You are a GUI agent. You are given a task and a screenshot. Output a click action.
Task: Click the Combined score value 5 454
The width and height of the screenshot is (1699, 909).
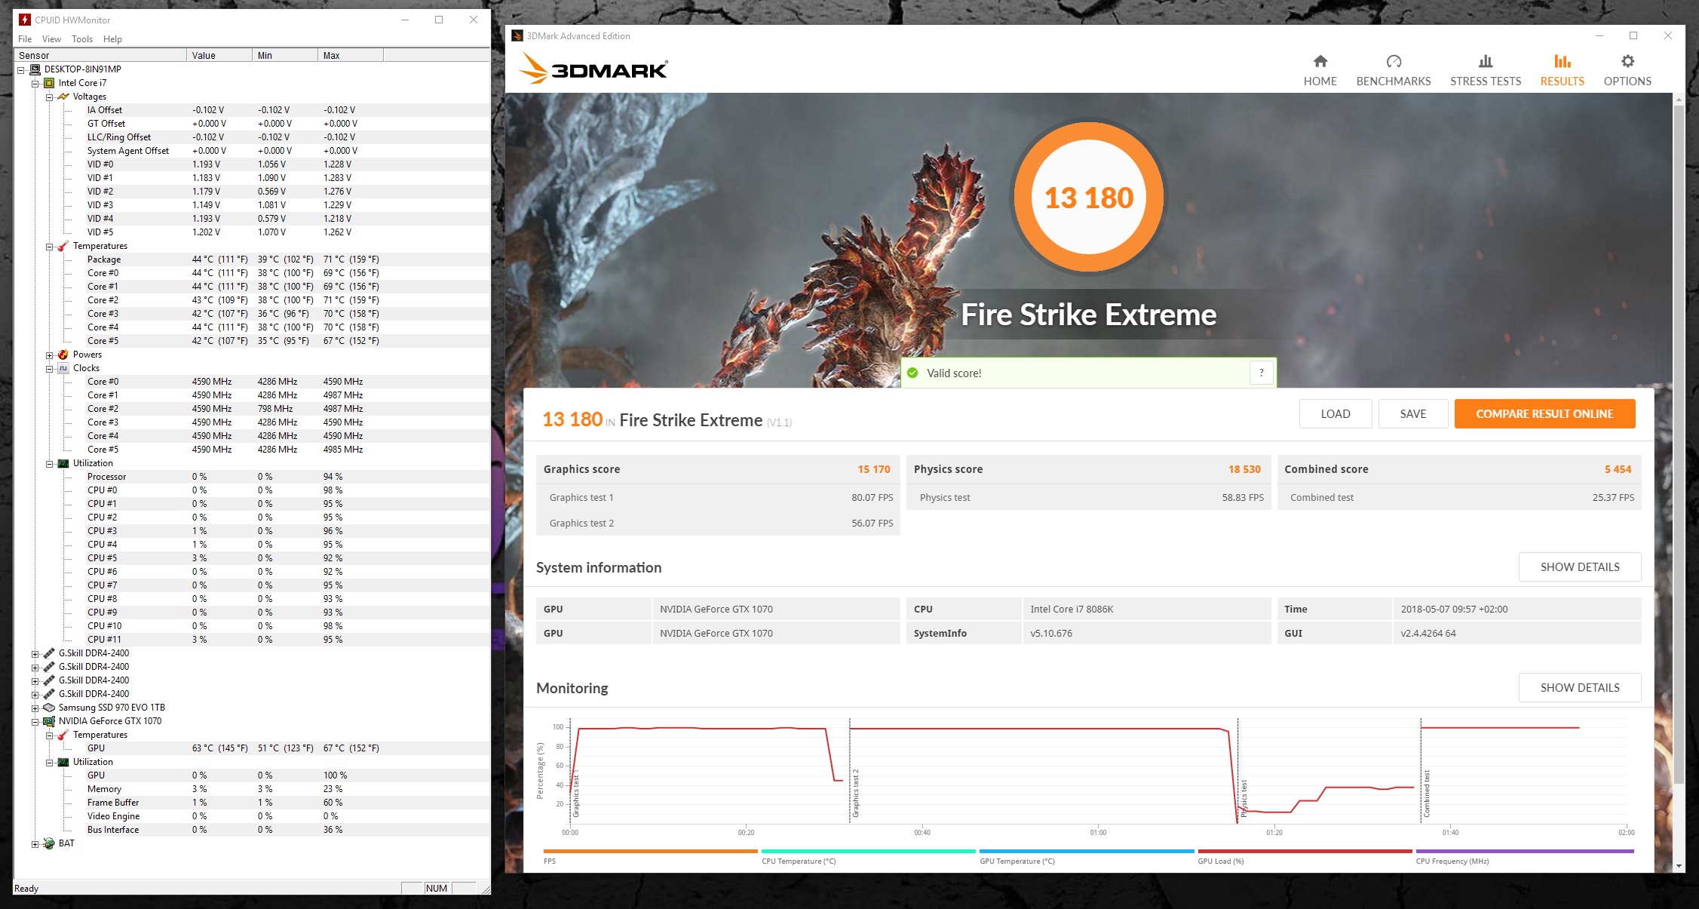click(1618, 469)
